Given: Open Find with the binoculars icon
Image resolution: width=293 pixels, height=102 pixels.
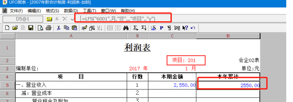Looking at the screenshot, I should click(x=126, y=28).
